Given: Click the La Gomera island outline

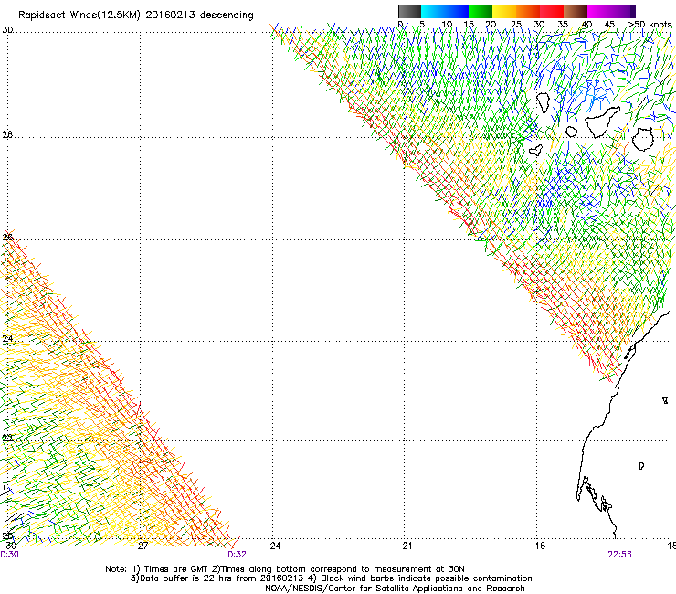Looking at the screenshot, I should [x=572, y=132].
